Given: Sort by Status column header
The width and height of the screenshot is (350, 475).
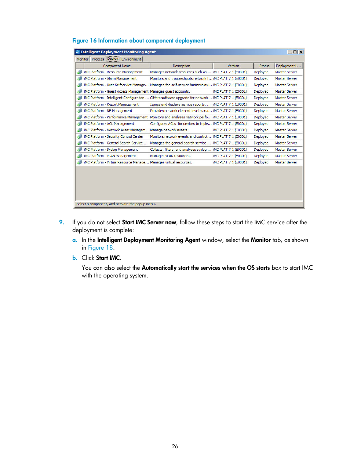Looking at the screenshot, I should (264, 66).
